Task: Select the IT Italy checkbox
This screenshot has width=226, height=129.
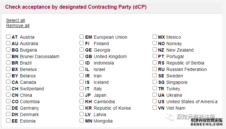Action: (x=81, y=88)
